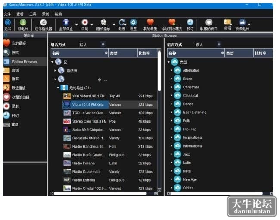Viewport: 280px width, 220px height.
Task: Expand the Blues genre node
Action: pos(171,79)
